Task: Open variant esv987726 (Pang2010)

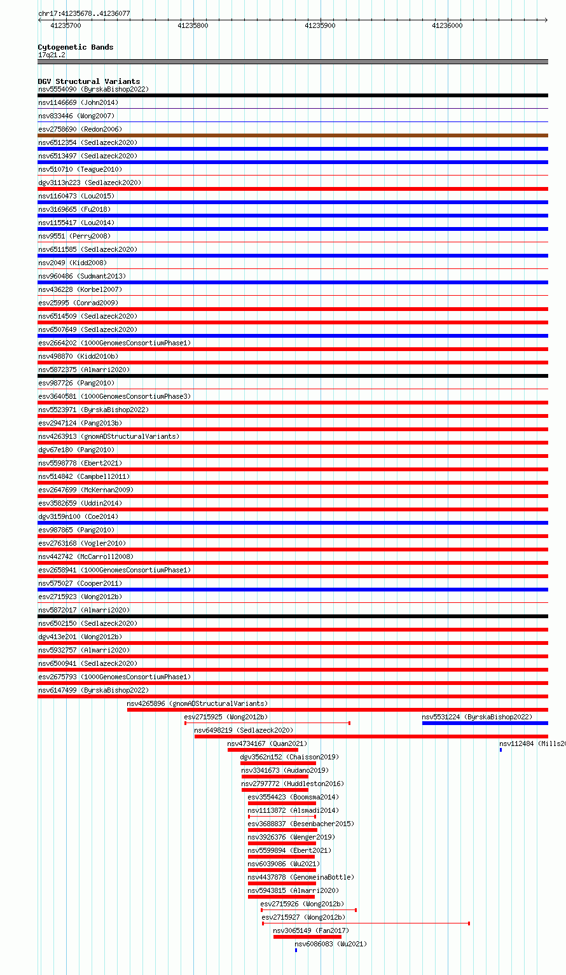Action: 76,383
